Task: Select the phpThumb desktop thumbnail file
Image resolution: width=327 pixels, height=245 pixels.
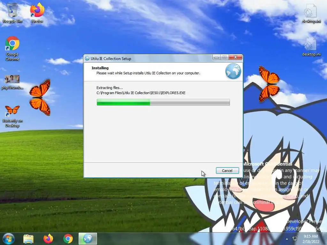Action: click(x=12, y=82)
